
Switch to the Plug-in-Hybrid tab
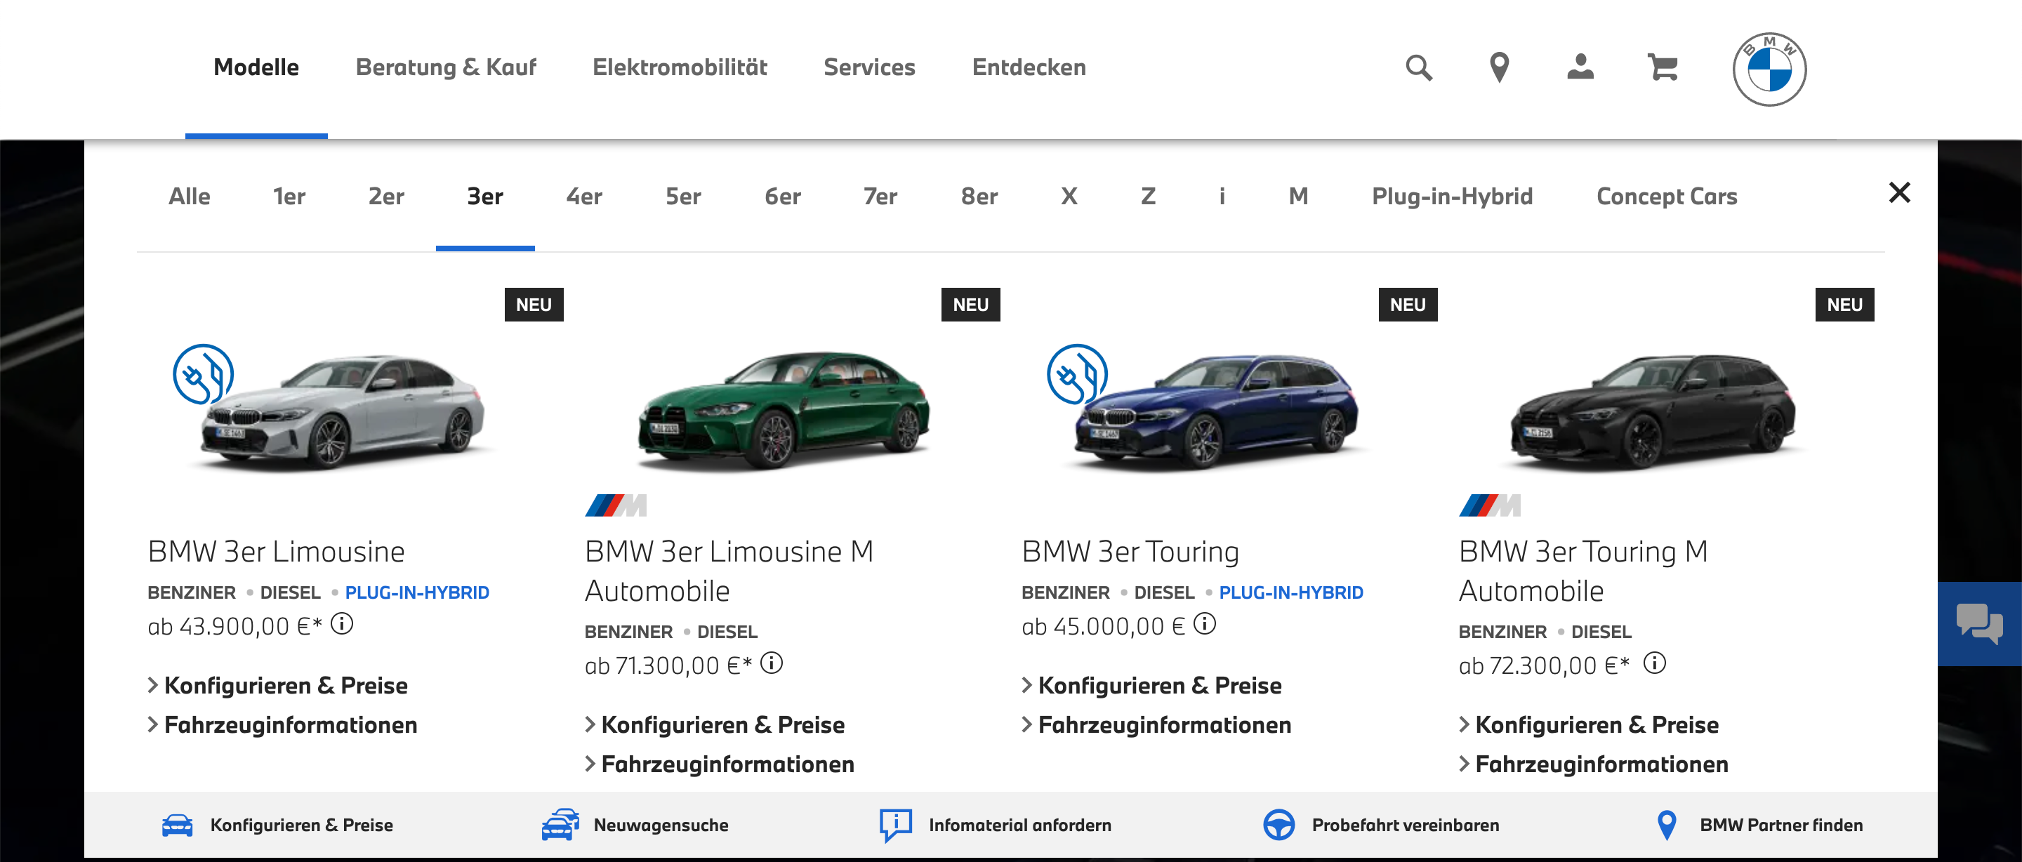pyautogui.click(x=1452, y=197)
